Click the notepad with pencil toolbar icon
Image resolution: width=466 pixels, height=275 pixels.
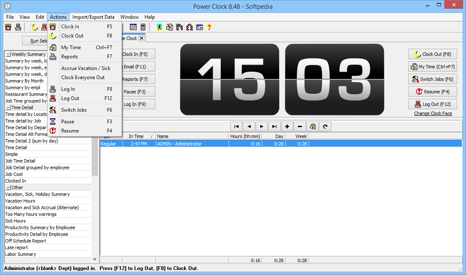pyautogui.click(x=169, y=27)
